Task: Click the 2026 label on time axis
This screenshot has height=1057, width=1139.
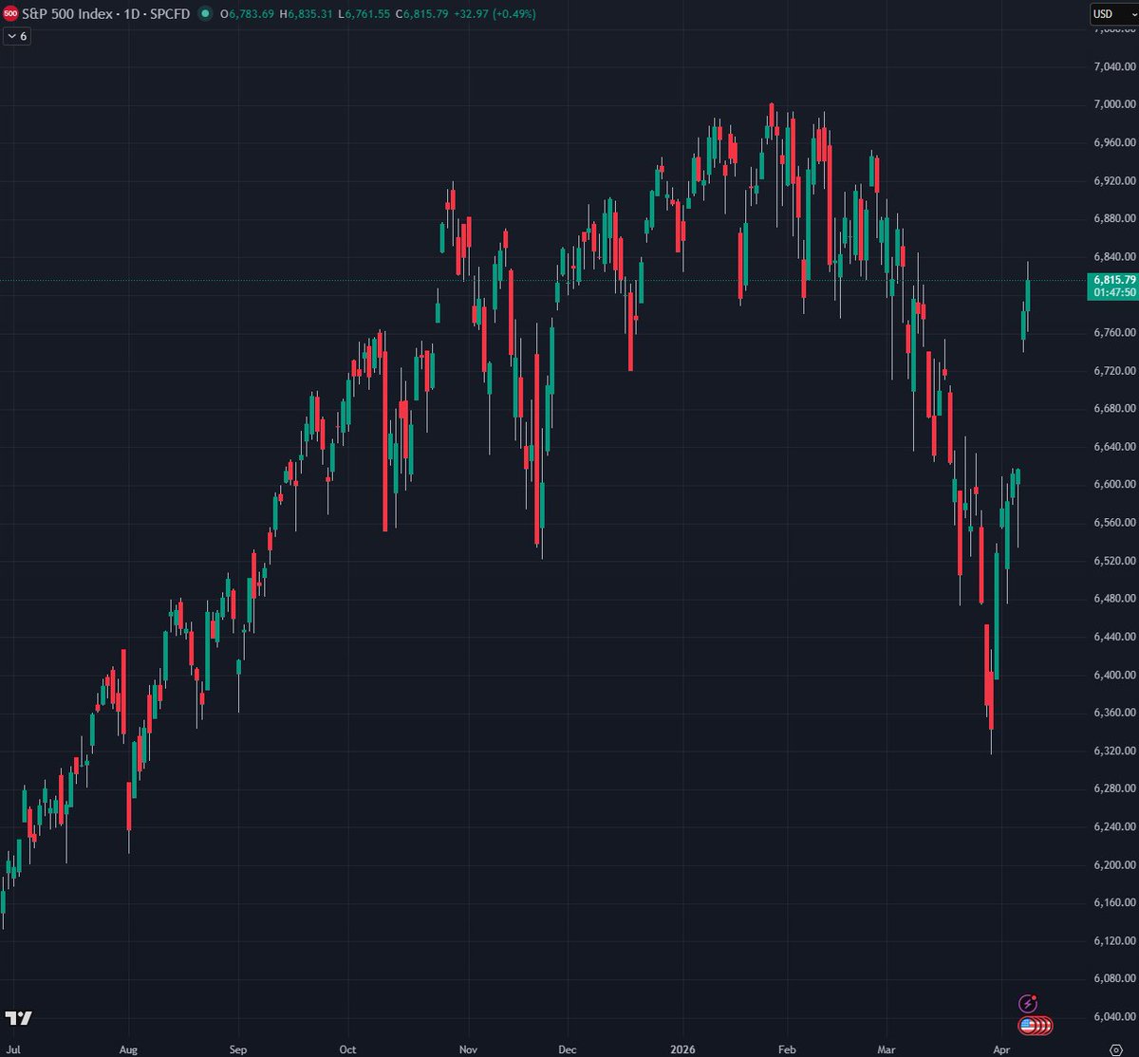Action: click(683, 1050)
